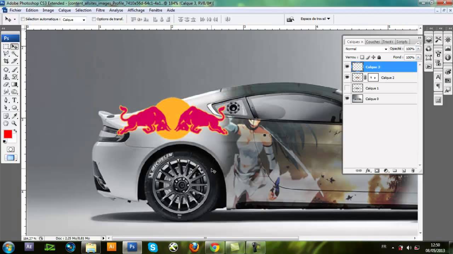The width and height of the screenshot is (453, 254).
Task: Open the Normal blend mode dropdown
Action: click(x=366, y=49)
